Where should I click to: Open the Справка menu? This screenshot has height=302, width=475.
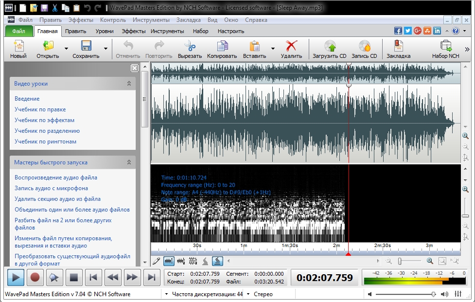click(x=256, y=20)
